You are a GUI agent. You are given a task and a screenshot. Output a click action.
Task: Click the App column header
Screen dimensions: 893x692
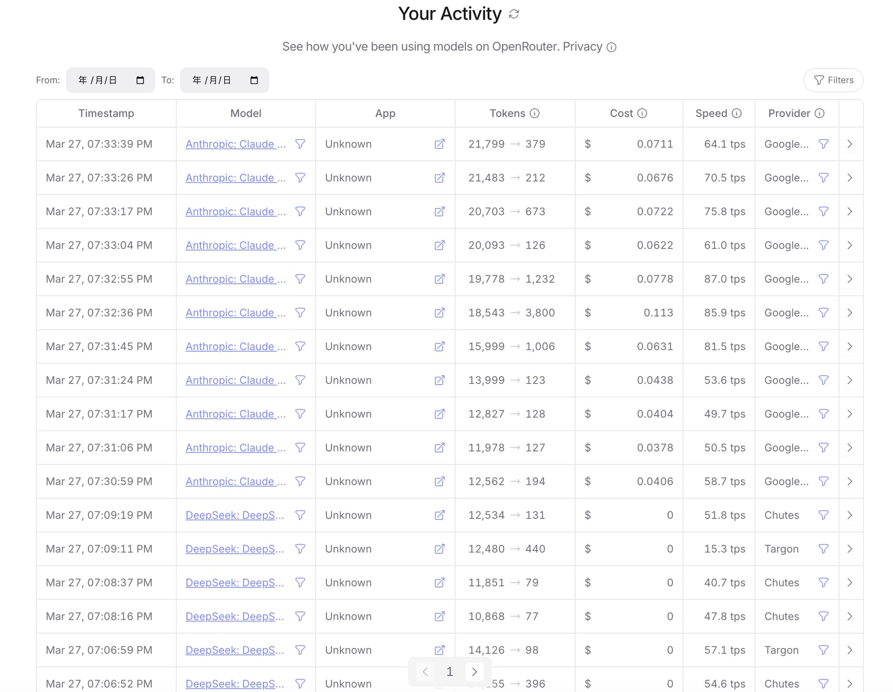385,113
